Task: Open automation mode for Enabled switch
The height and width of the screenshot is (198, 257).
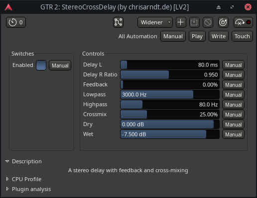Action: (x=60, y=66)
